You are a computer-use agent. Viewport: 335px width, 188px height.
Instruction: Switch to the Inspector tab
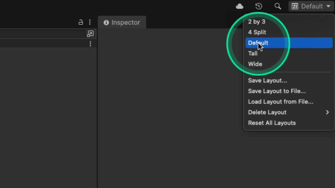122,23
